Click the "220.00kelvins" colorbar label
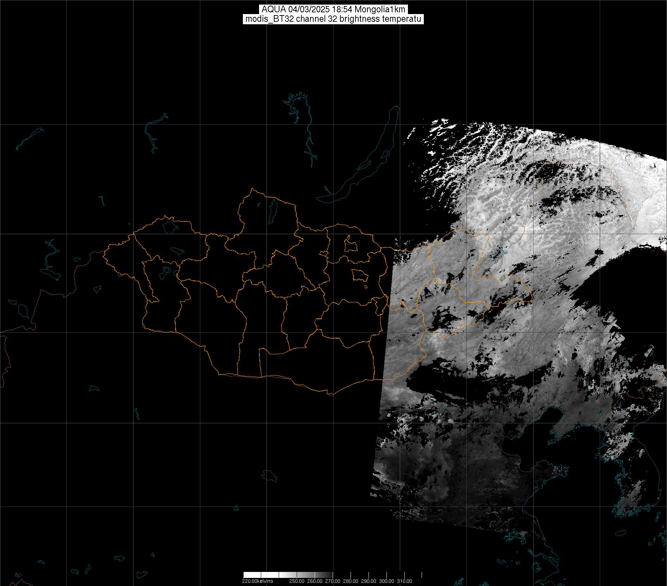This screenshot has height=586, width=667. (258, 581)
